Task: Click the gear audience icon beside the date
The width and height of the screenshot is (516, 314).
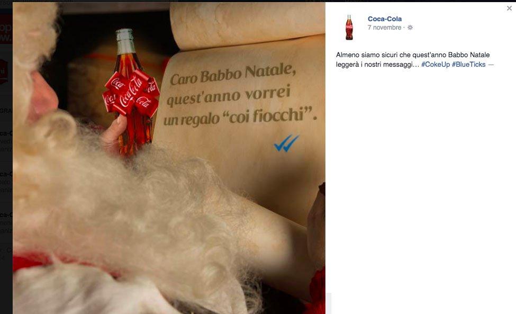Action: click(x=410, y=28)
